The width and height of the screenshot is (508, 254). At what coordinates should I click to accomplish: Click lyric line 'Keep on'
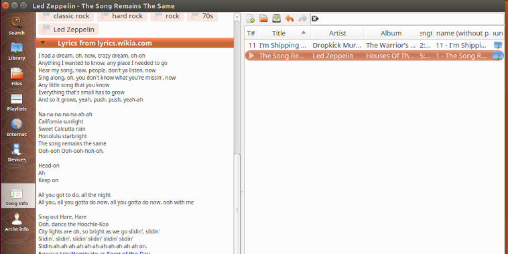[x=48, y=180]
